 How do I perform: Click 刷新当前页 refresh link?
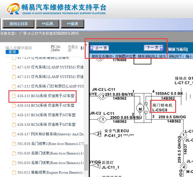coord(178,49)
